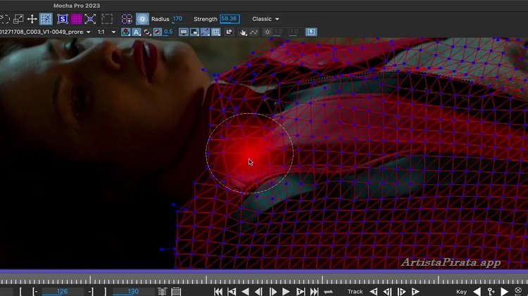The image size is (528, 296).
Task: Toggle the RGB channels view button
Action: pos(125,32)
